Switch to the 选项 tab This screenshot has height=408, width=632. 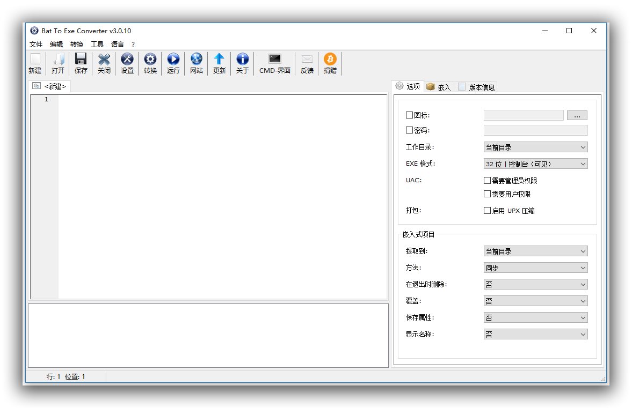coord(408,86)
